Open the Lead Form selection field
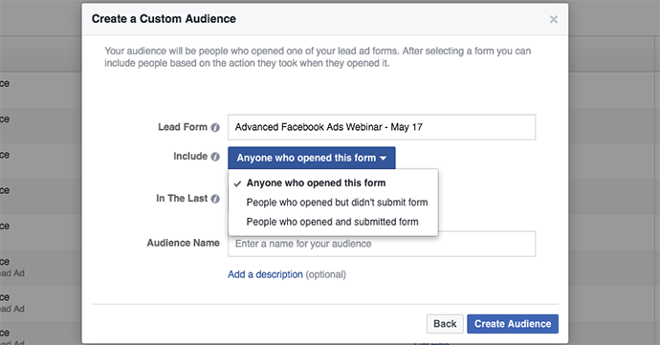660x345 pixels. pos(382,127)
